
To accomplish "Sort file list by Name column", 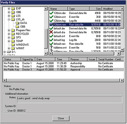I will click(58, 9).
